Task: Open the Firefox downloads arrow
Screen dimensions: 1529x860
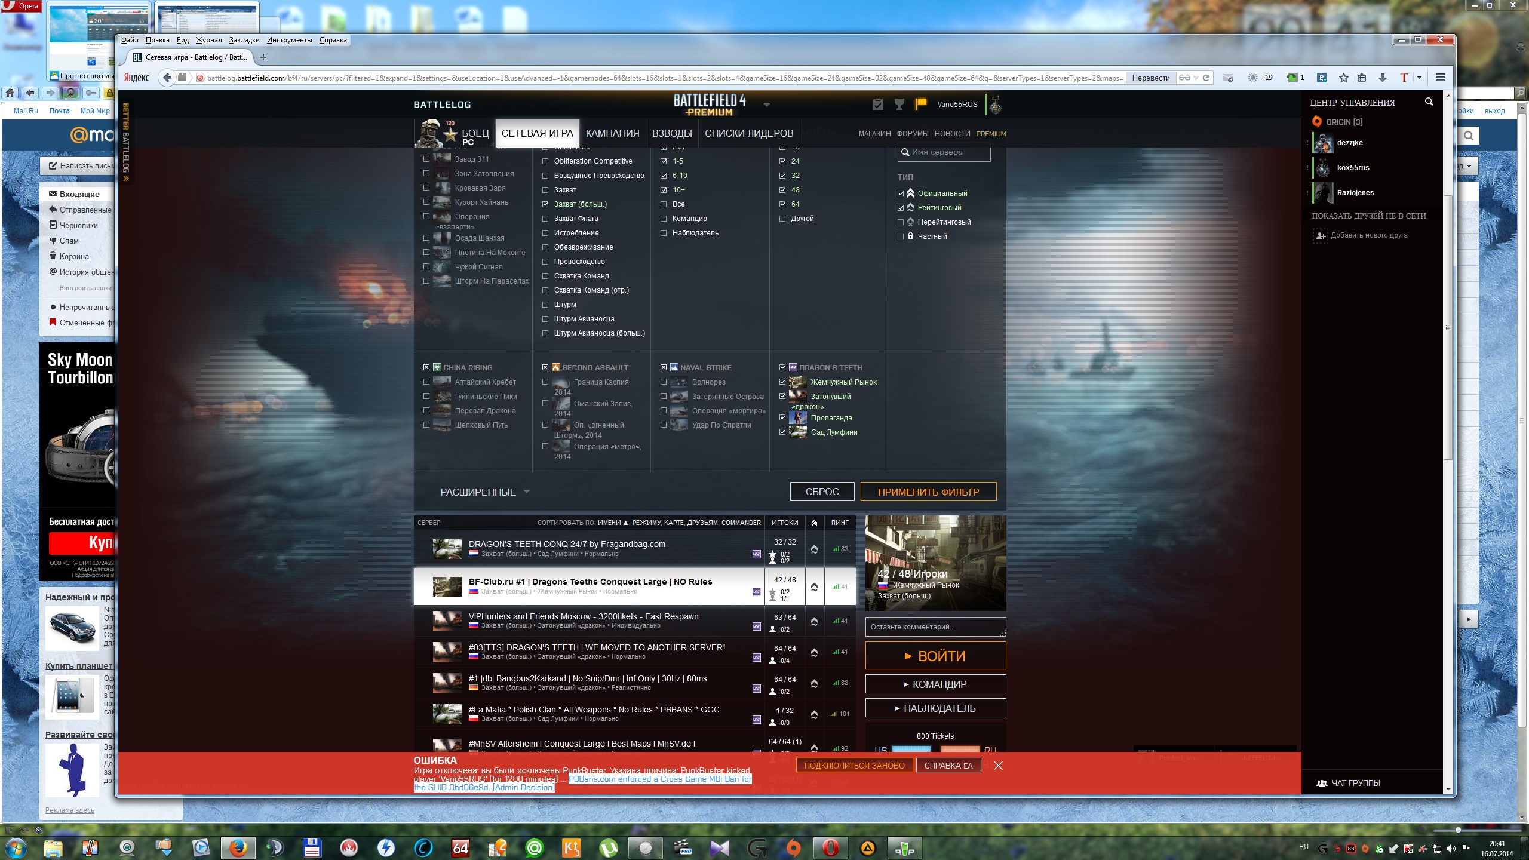Action: pyautogui.click(x=1382, y=78)
